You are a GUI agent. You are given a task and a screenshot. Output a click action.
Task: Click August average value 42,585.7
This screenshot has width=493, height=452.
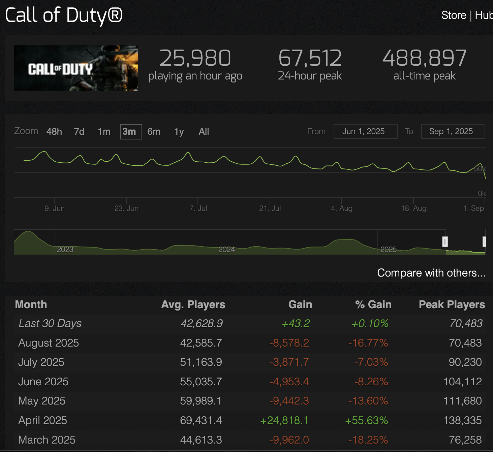point(201,343)
